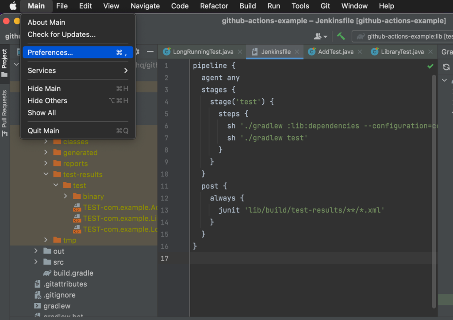Click the green inspections checkmark indicator
Viewport: 453px width, 320px height.
tap(430, 66)
